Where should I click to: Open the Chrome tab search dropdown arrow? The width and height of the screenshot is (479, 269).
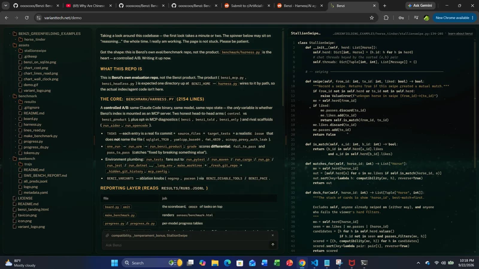coord(5,6)
